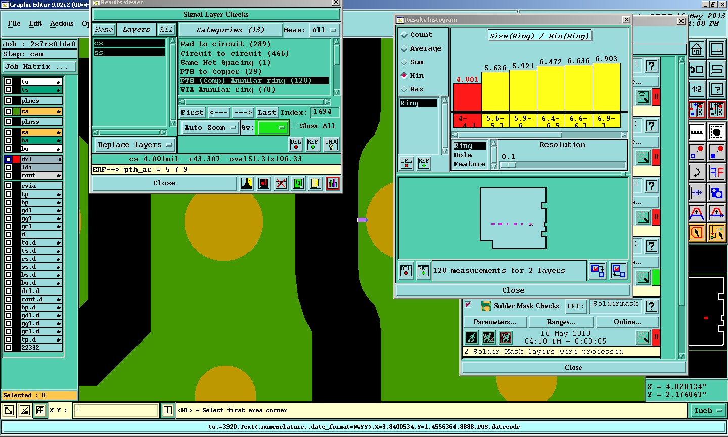Select the net path pointer tool
This screenshot has width=728, height=437.
[716, 233]
